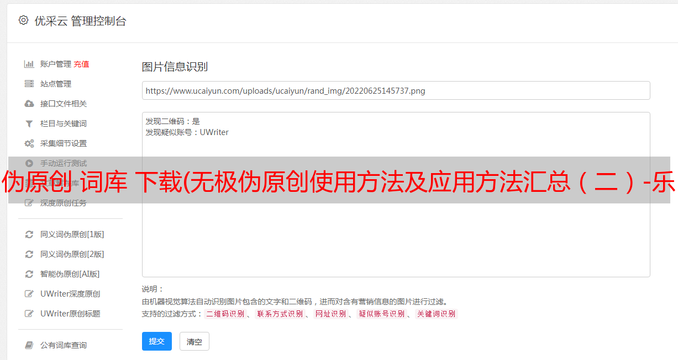The height and width of the screenshot is (360, 678).
Task: Click the refresh icon for 同义词伪原创[1版]
Action: pos(29,234)
